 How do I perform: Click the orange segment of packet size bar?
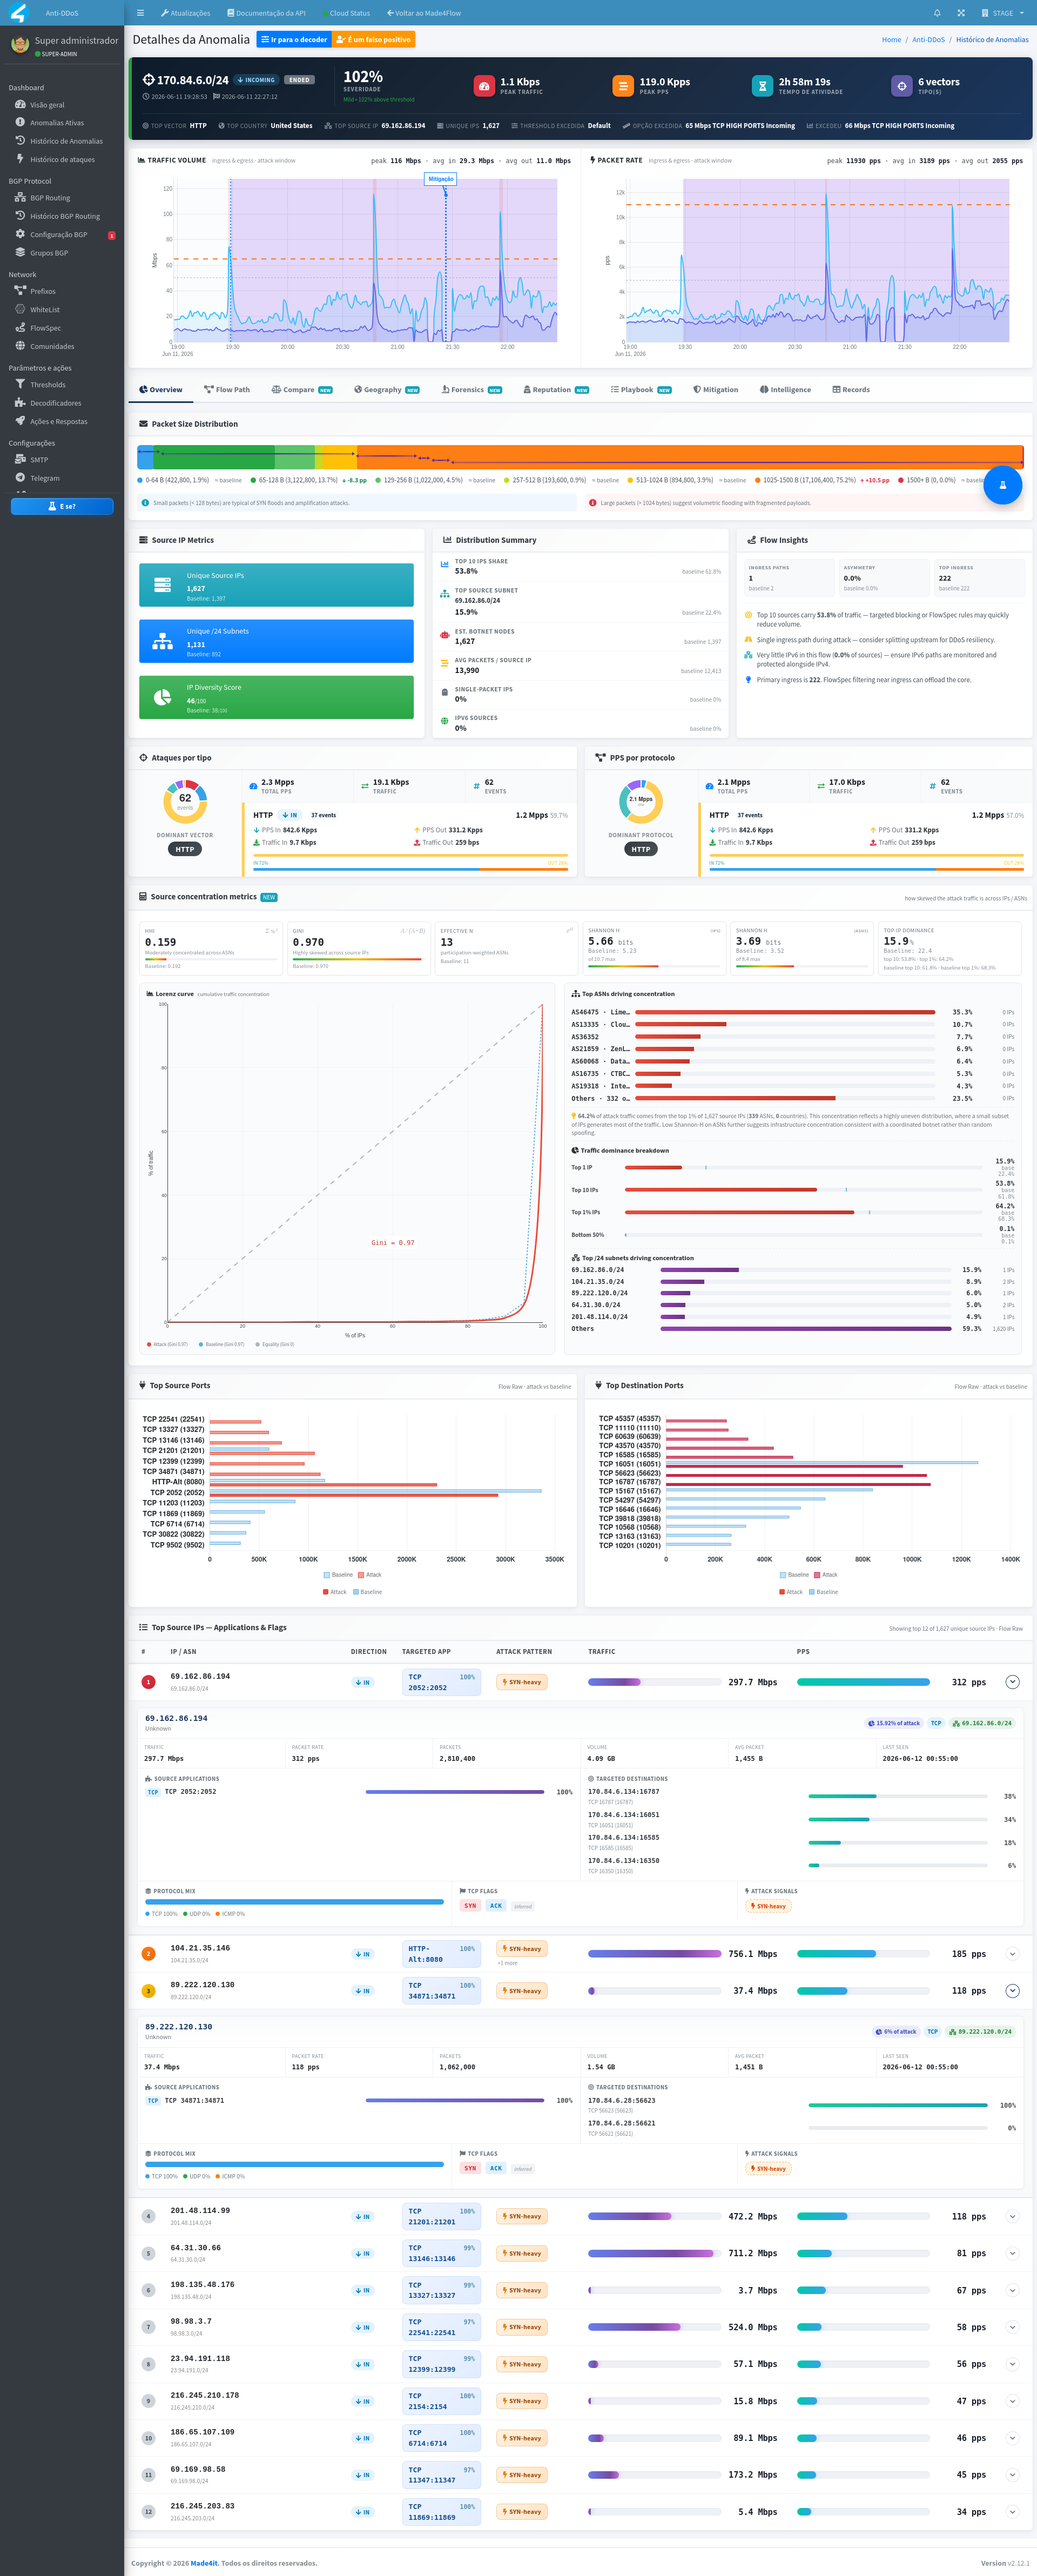[689, 457]
